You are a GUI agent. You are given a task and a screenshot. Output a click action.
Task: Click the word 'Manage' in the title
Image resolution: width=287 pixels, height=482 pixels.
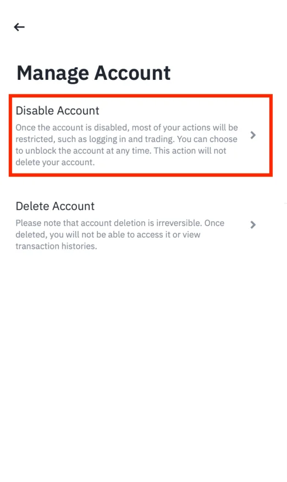point(53,74)
